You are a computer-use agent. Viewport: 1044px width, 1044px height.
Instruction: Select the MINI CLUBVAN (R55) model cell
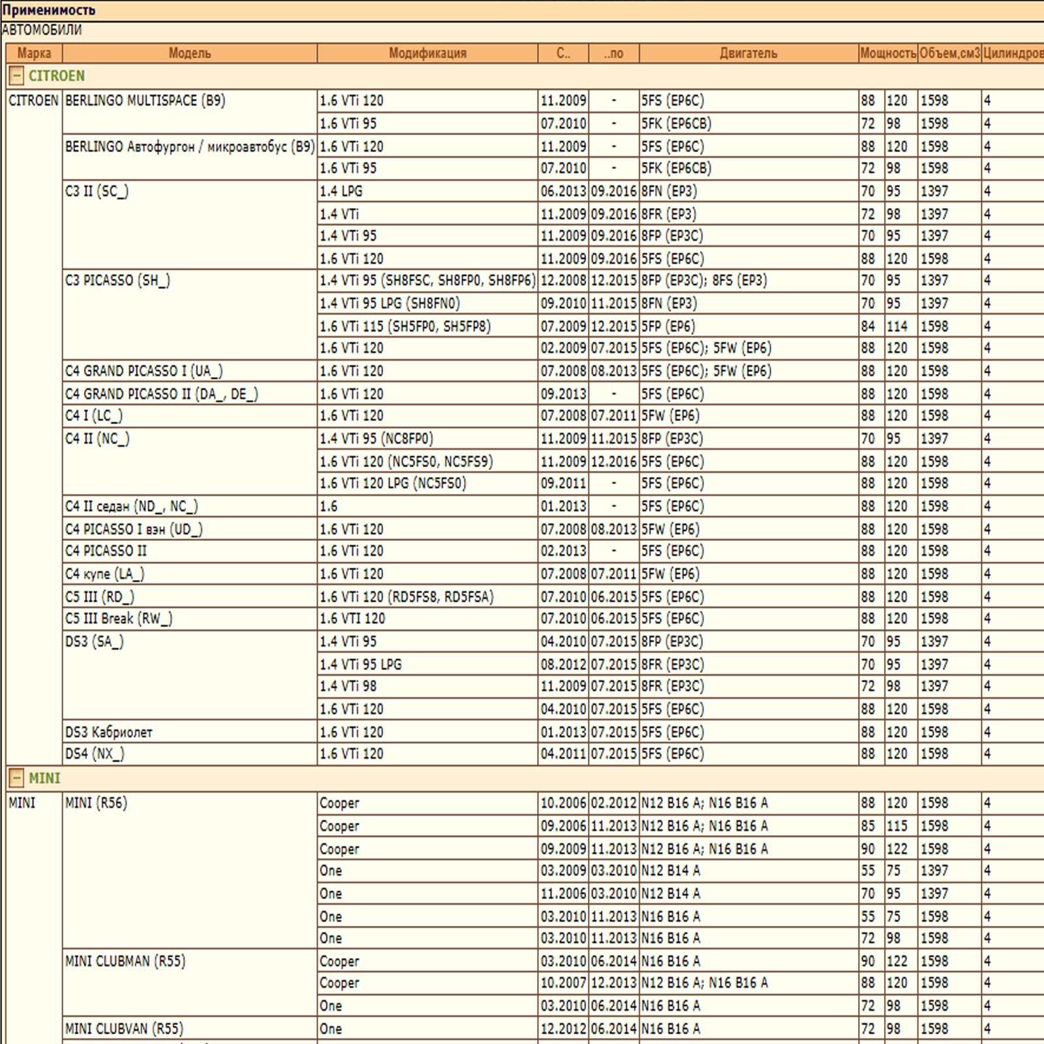coord(124,1029)
